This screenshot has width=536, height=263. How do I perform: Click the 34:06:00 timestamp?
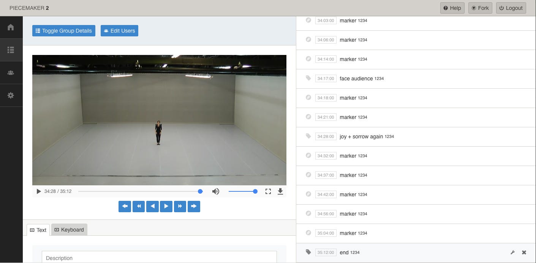326,40
